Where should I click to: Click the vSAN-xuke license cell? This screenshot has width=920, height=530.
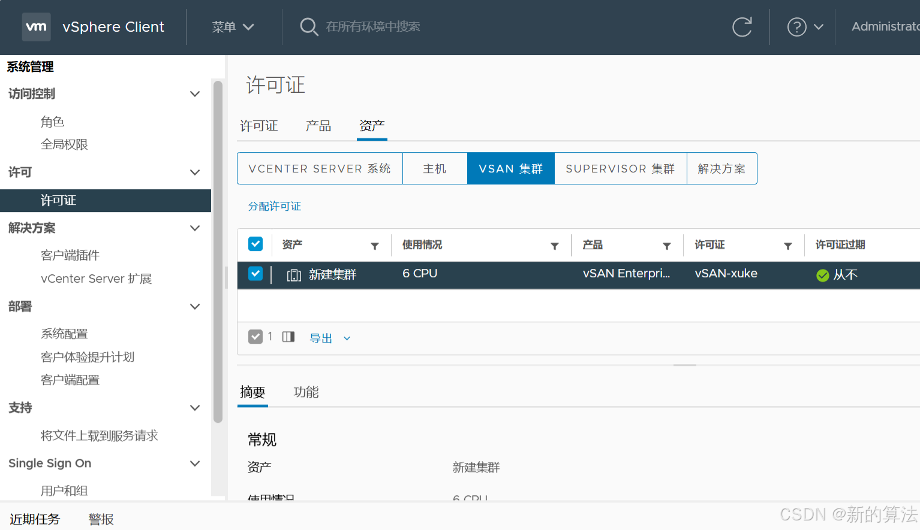pyautogui.click(x=726, y=274)
